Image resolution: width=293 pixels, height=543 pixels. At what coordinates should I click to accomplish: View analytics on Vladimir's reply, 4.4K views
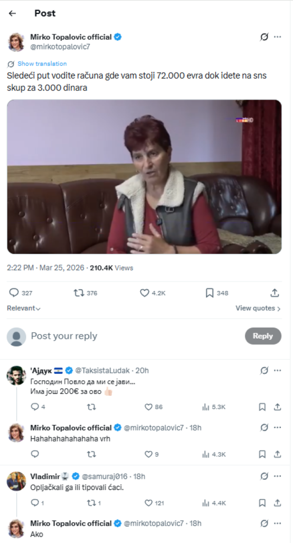click(x=206, y=503)
